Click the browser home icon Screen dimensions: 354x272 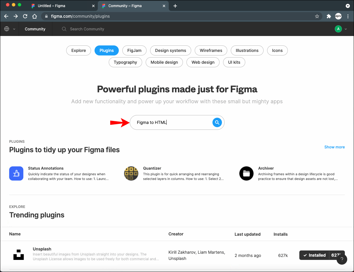[35, 16]
